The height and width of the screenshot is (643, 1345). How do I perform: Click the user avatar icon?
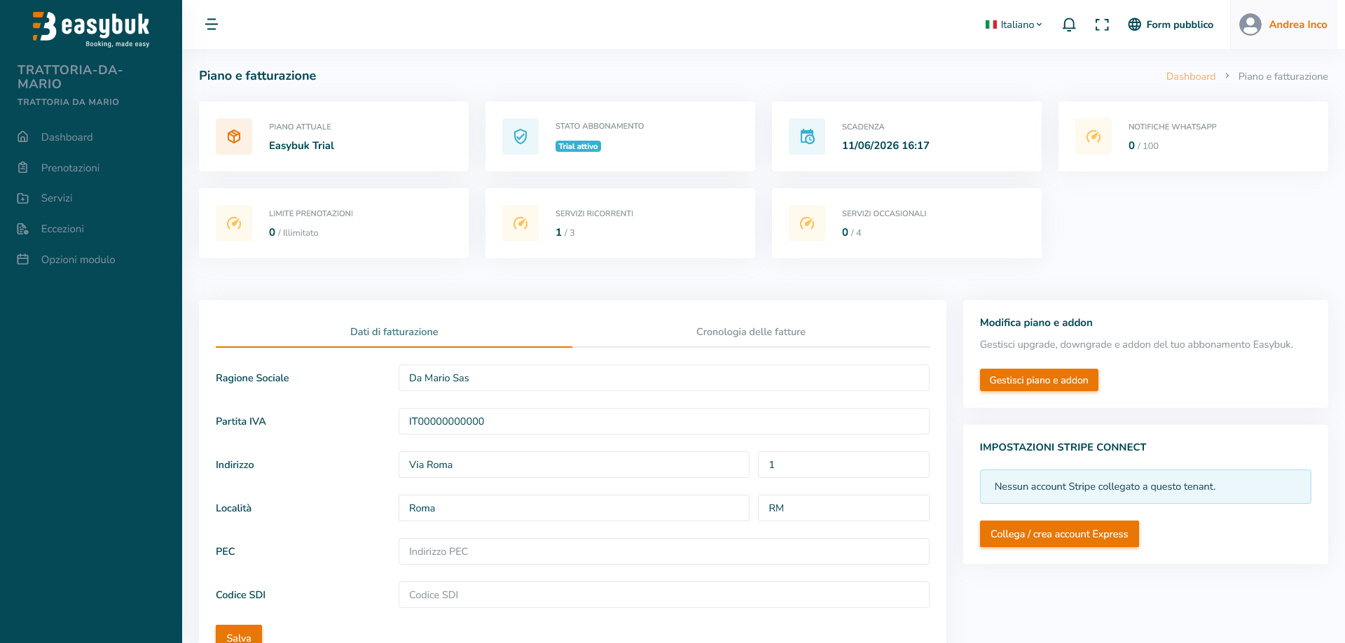(1250, 24)
